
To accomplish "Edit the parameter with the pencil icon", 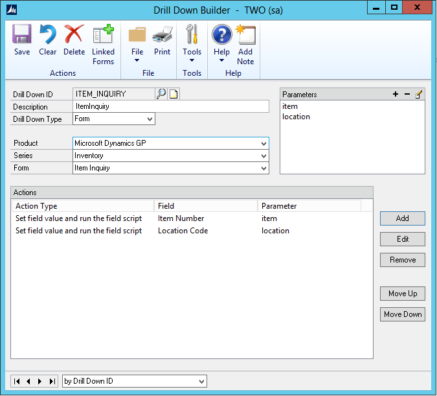I will 419,94.
